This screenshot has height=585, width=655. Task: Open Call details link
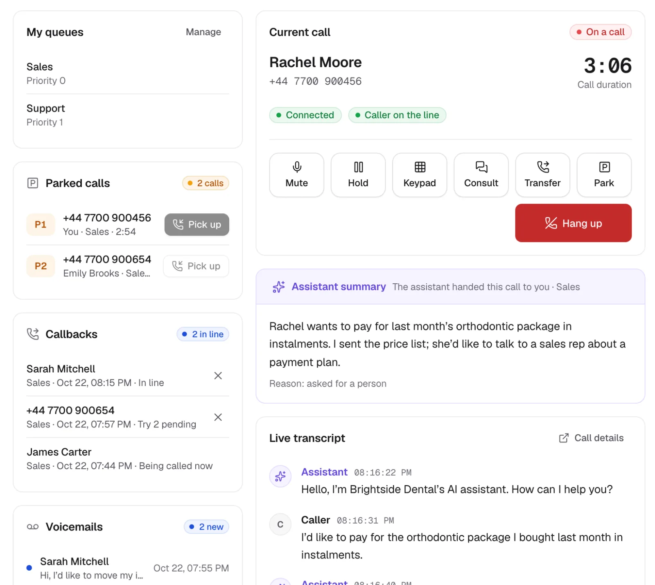click(591, 438)
